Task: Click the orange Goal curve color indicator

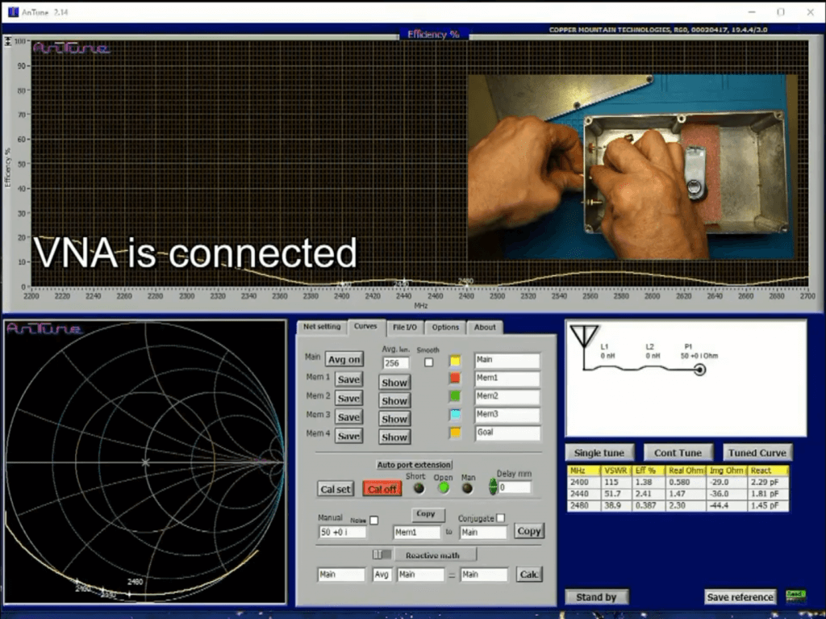Action: tap(455, 433)
